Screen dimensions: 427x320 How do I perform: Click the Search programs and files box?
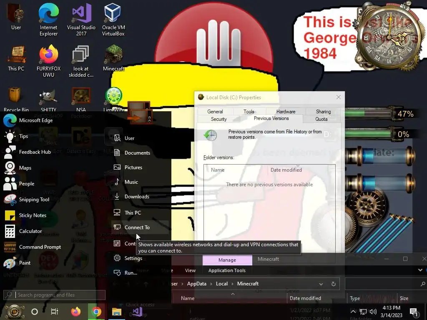[54, 295]
